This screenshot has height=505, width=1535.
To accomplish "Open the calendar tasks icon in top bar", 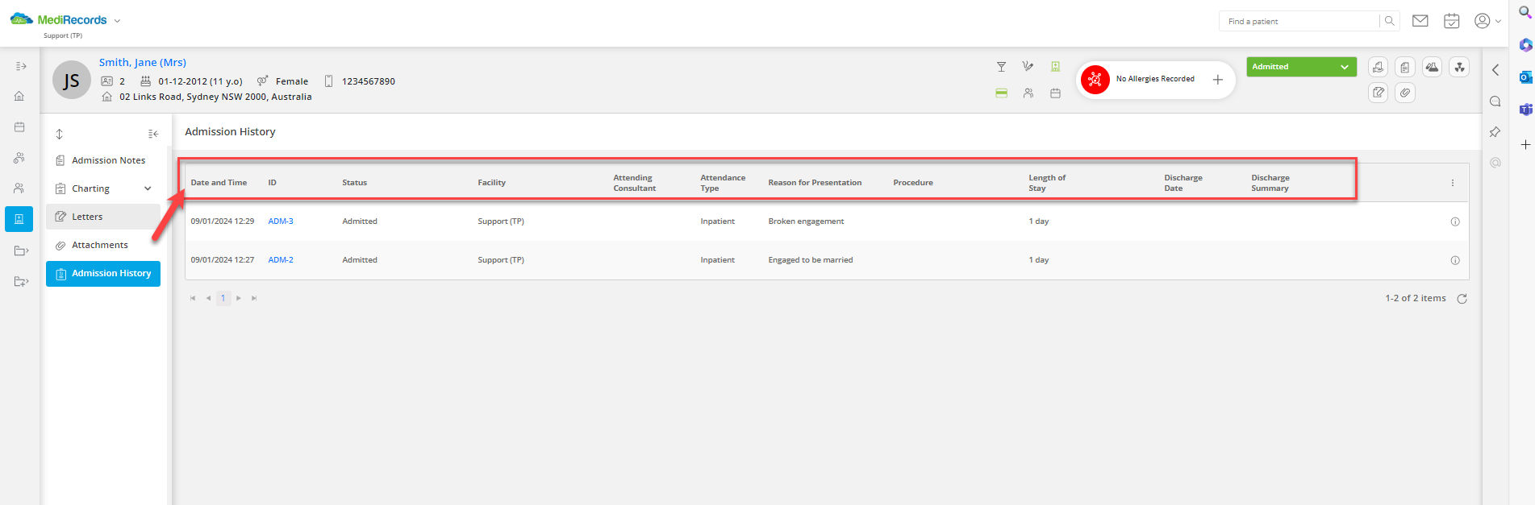I will click(1451, 21).
